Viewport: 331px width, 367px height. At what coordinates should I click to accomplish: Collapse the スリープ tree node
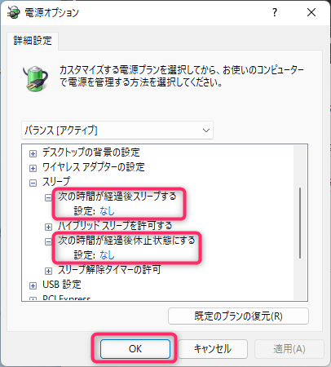[x=33, y=183]
